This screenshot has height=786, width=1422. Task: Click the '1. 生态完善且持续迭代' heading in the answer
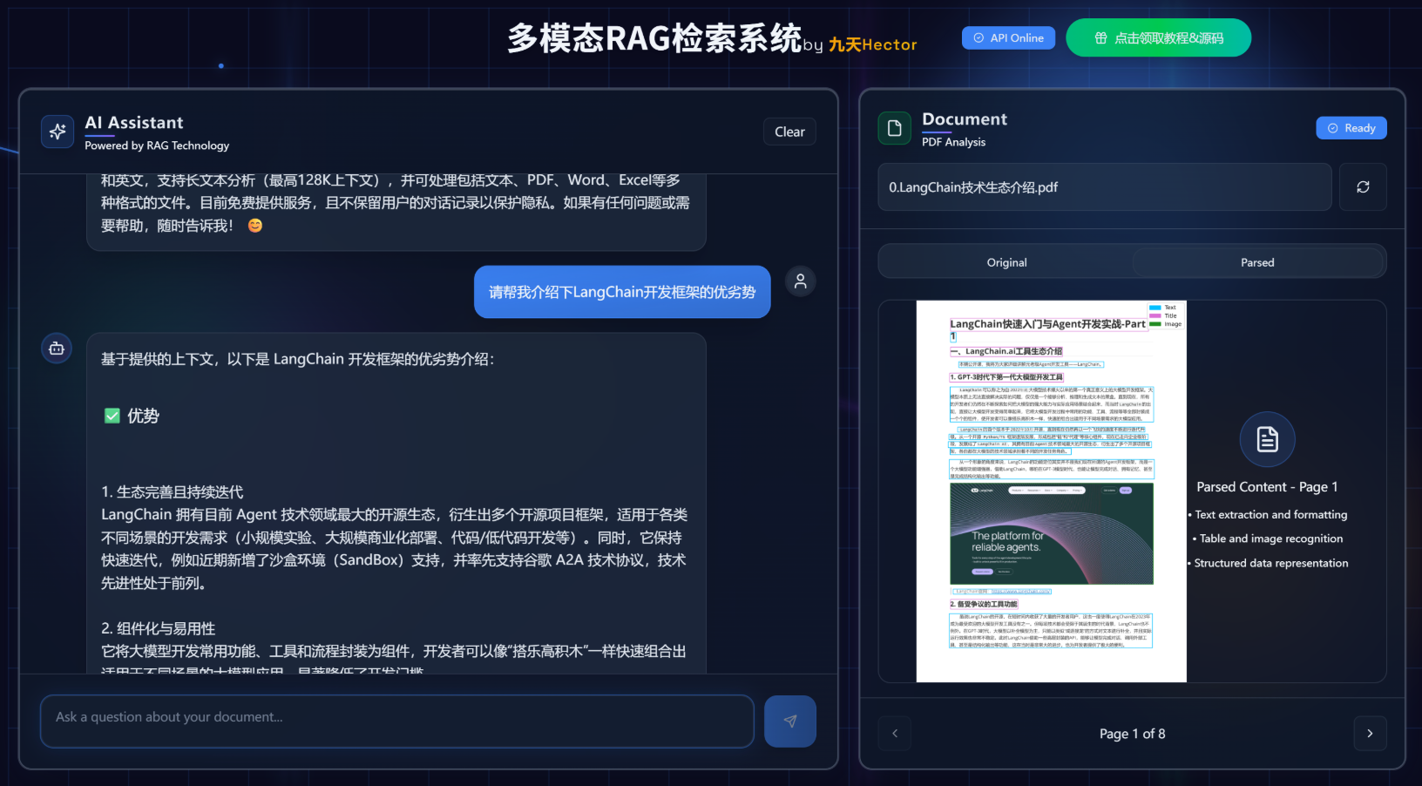[173, 492]
